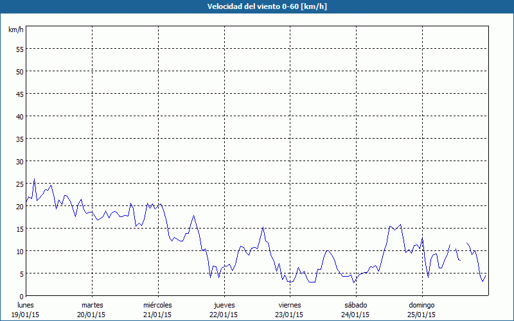Click the 30 y-axis label
This screenshot has width=514, height=321.
[x=19, y=161]
